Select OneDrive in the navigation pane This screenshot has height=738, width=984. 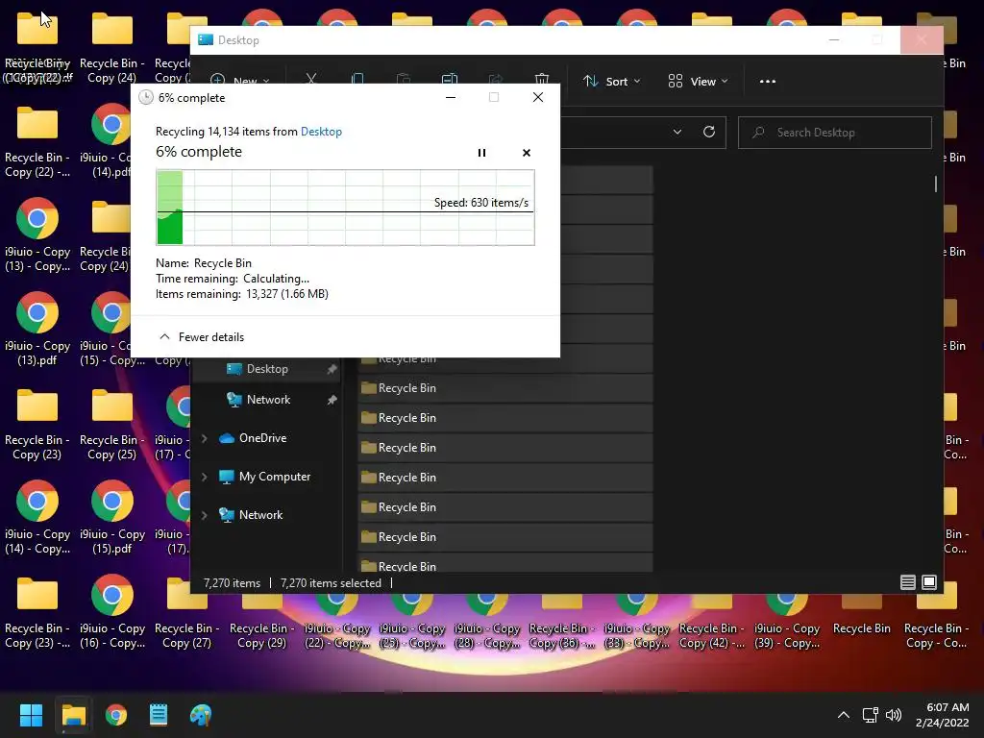(262, 438)
